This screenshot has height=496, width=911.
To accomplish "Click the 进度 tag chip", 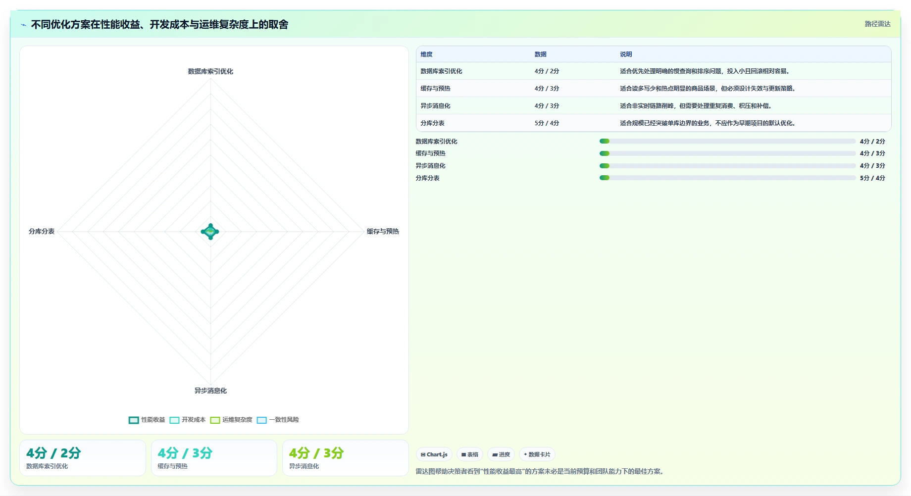I will [x=501, y=454].
